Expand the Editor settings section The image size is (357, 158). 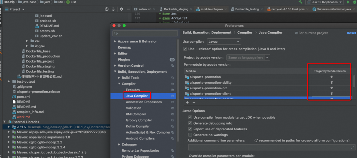click(x=115, y=54)
